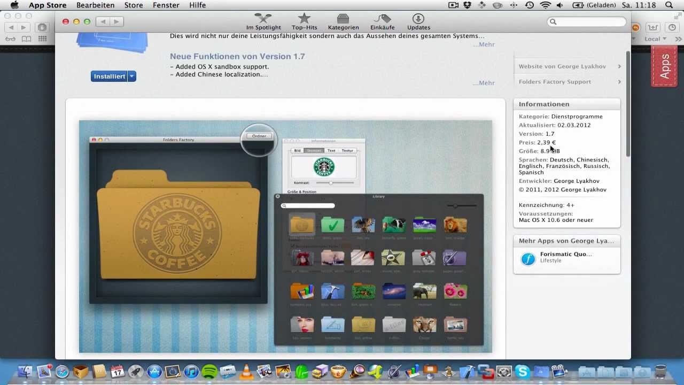Open App Store in the Dock

[x=154, y=371]
